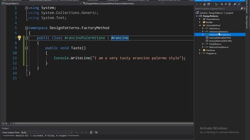The height and width of the screenshot is (140, 250).
Task: Collapse the Taste method at line 9
Action: click(27, 48)
